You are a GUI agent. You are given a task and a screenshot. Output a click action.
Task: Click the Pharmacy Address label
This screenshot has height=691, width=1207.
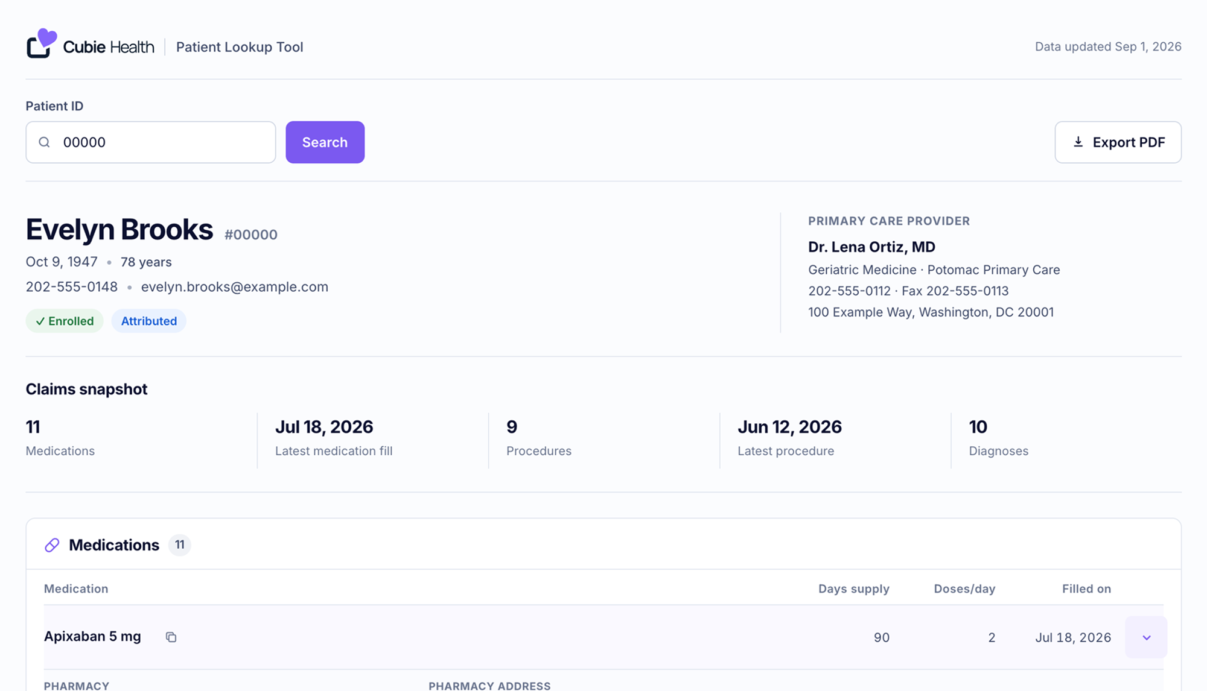(489, 686)
